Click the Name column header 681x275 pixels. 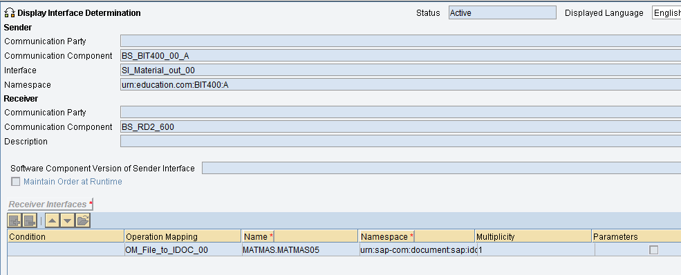[x=299, y=236]
